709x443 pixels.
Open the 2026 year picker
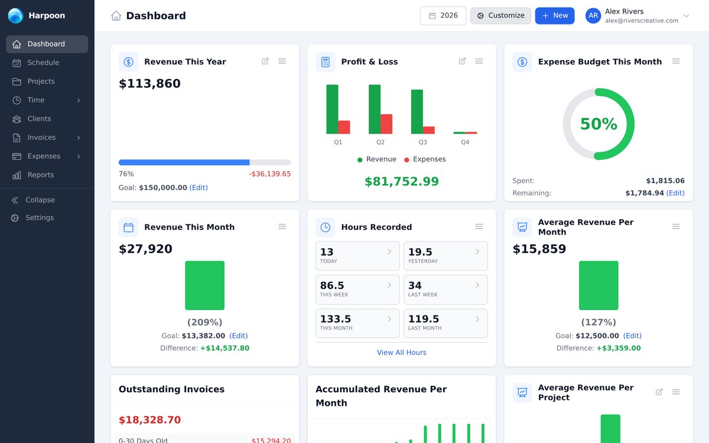pyautogui.click(x=443, y=16)
